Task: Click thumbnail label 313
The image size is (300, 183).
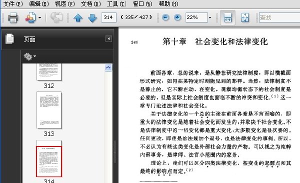Action: click(x=49, y=134)
